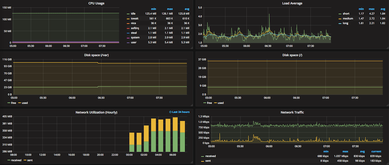Click the hourly bar above the 00:00 label
Image resolution: width=389 pixels, height=165 pixels.
[132, 142]
